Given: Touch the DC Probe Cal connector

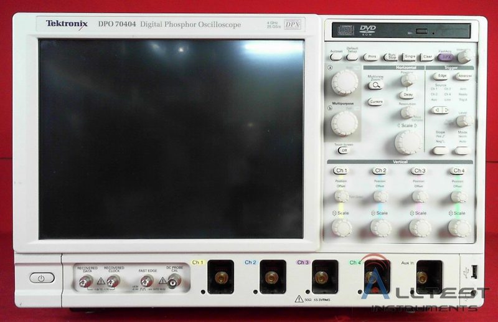Looking at the screenshot, I should pyautogui.click(x=174, y=282).
